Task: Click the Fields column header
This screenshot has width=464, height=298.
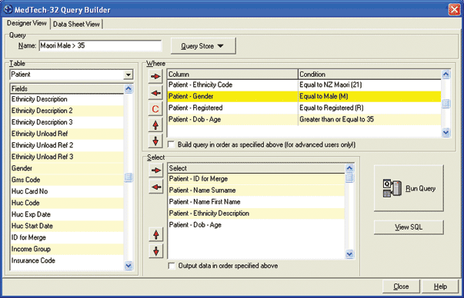Action: (67, 88)
